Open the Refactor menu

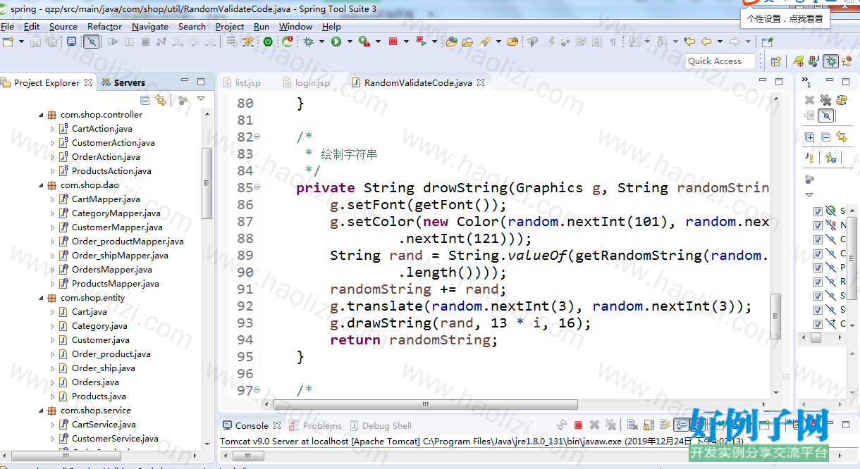pyautogui.click(x=104, y=26)
